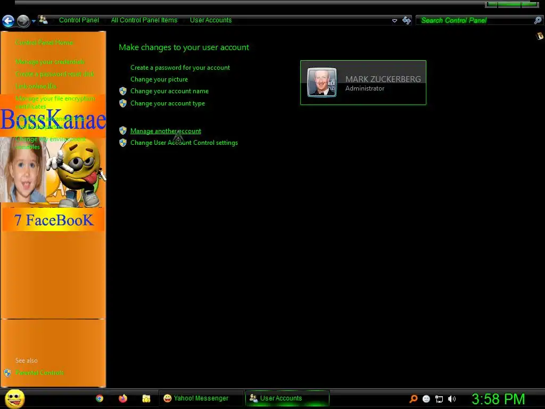Click the search magnifier icon
The image size is (545, 409).
pyautogui.click(x=538, y=20)
